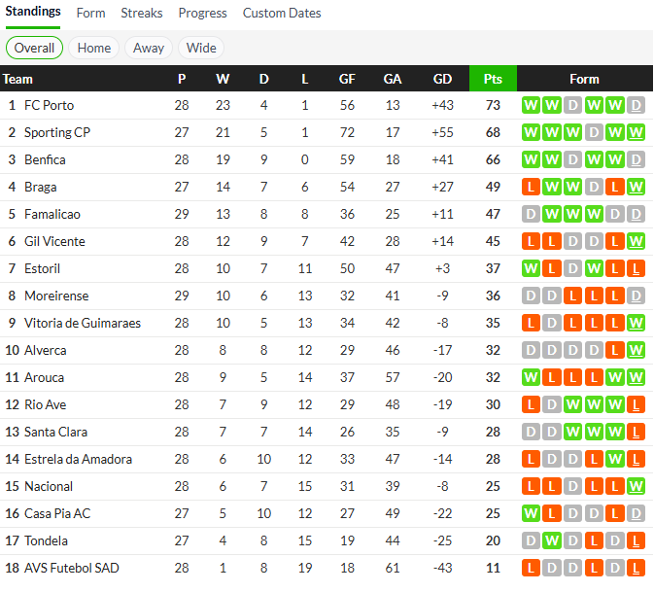This screenshot has height=592, width=654.
Task: Switch to the Progress tab
Action: point(202,14)
